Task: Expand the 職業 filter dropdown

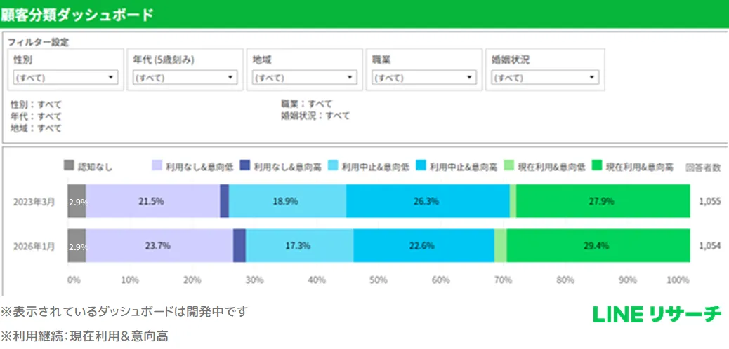Action: [x=423, y=78]
